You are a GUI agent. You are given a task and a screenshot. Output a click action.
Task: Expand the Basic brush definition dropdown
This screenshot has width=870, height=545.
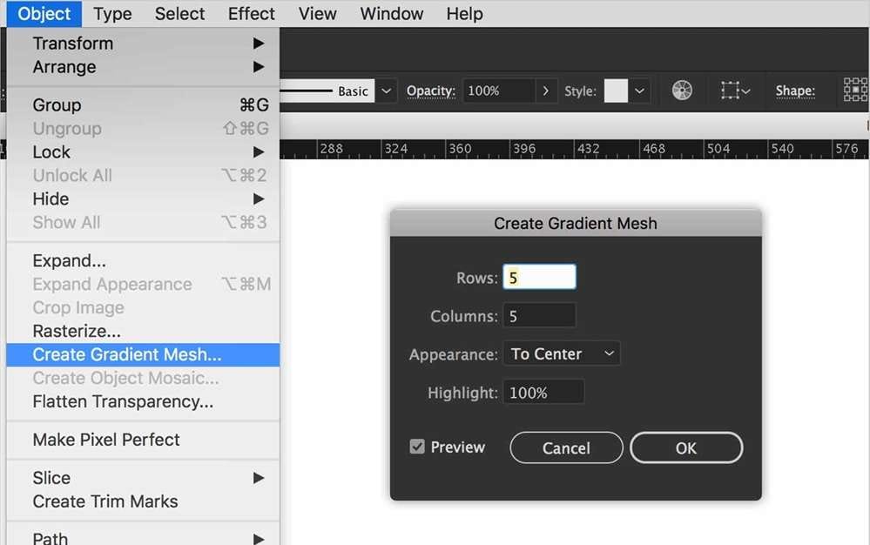pyautogui.click(x=386, y=91)
